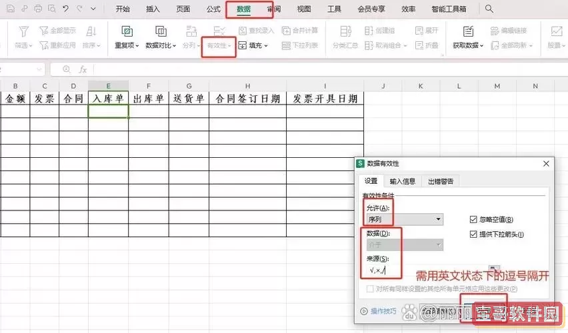The height and width of the screenshot is (333, 568).
Task: Switch to the 设置 tab in dialog
Action: 371,181
